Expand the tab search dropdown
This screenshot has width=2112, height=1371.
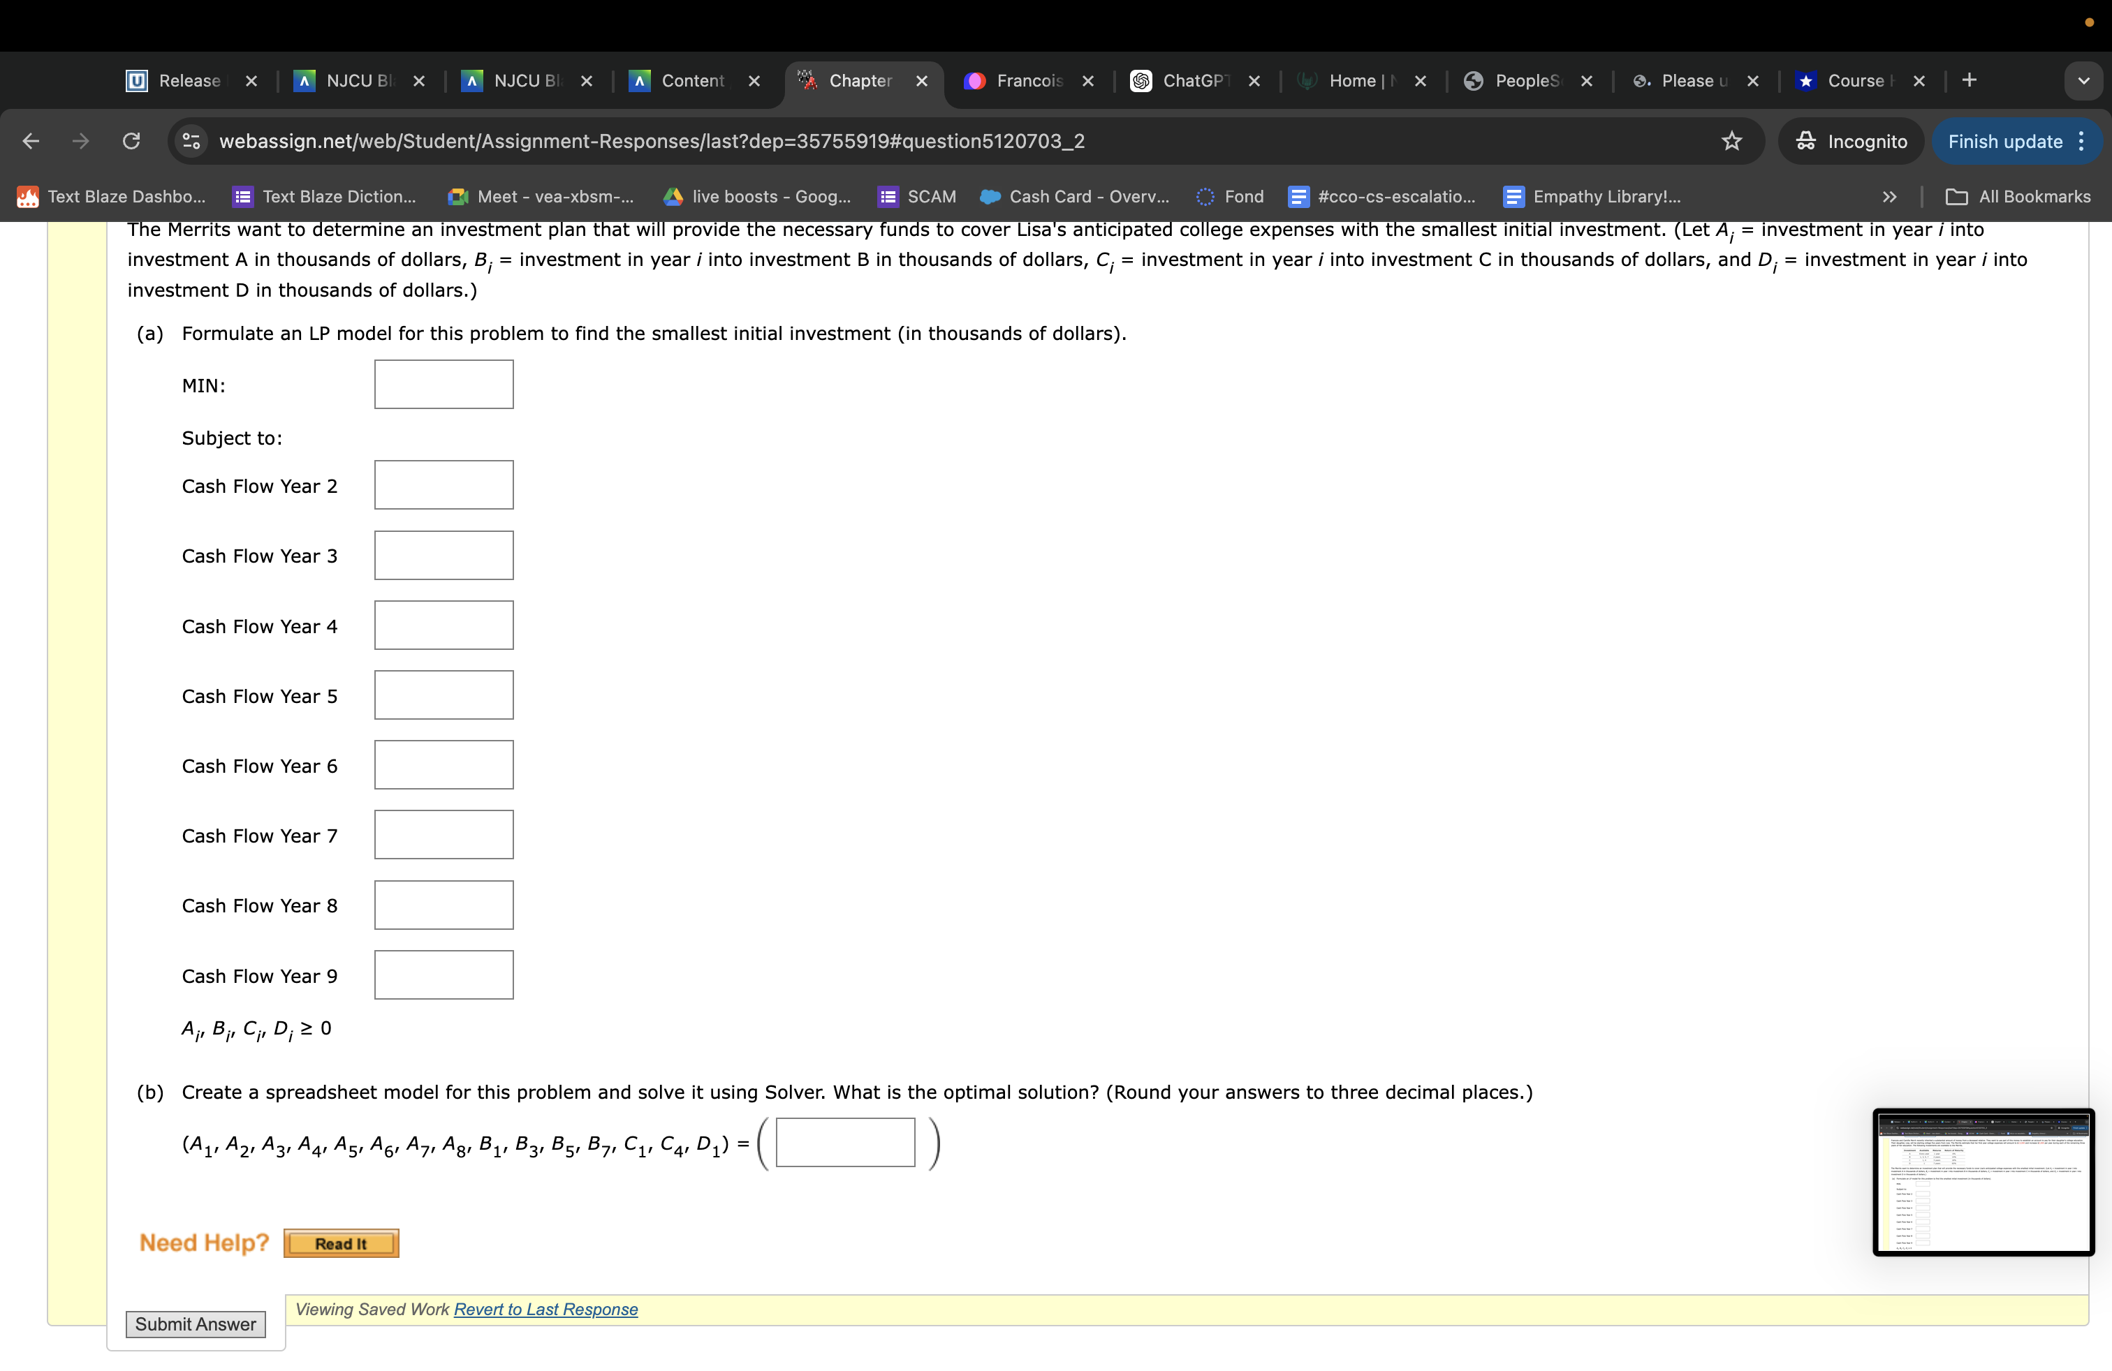(2083, 81)
